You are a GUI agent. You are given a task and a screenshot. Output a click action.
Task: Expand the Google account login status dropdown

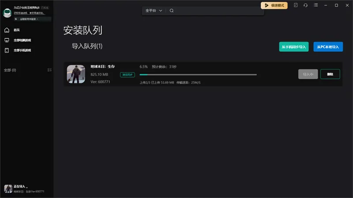click(33, 19)
